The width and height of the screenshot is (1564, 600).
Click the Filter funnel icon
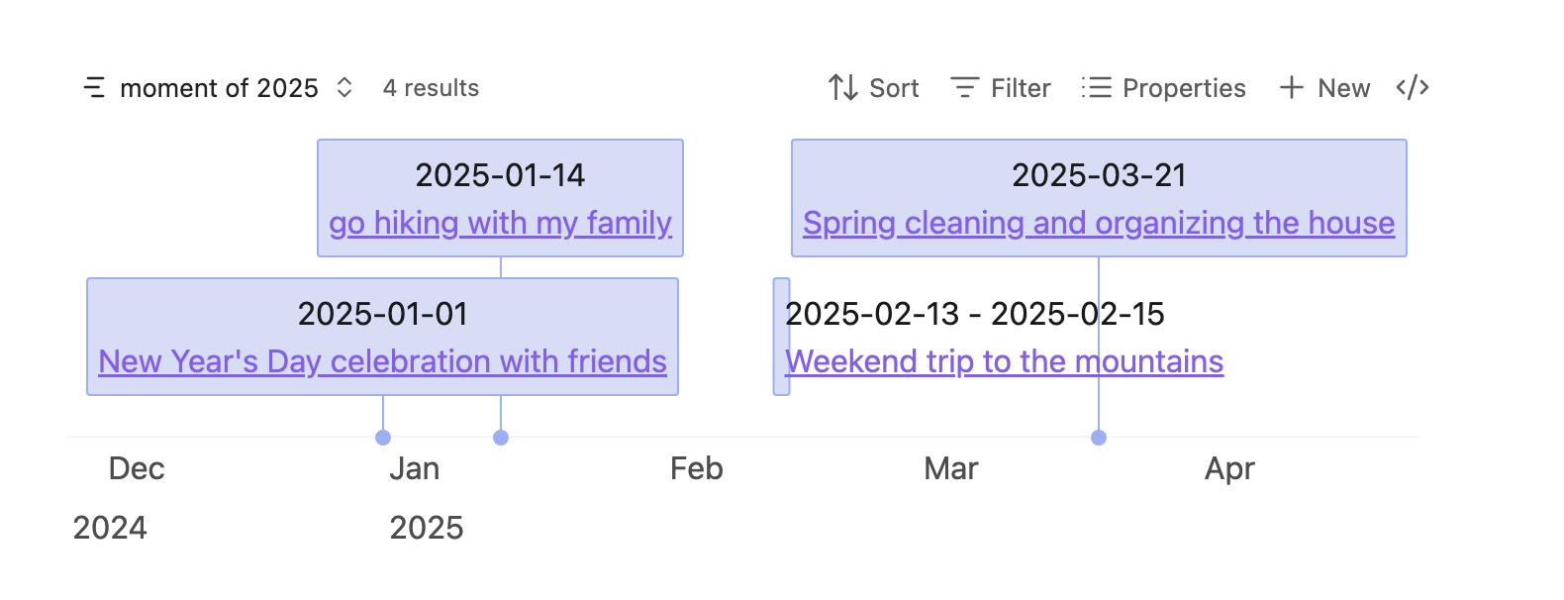click(x=964, y=88)
